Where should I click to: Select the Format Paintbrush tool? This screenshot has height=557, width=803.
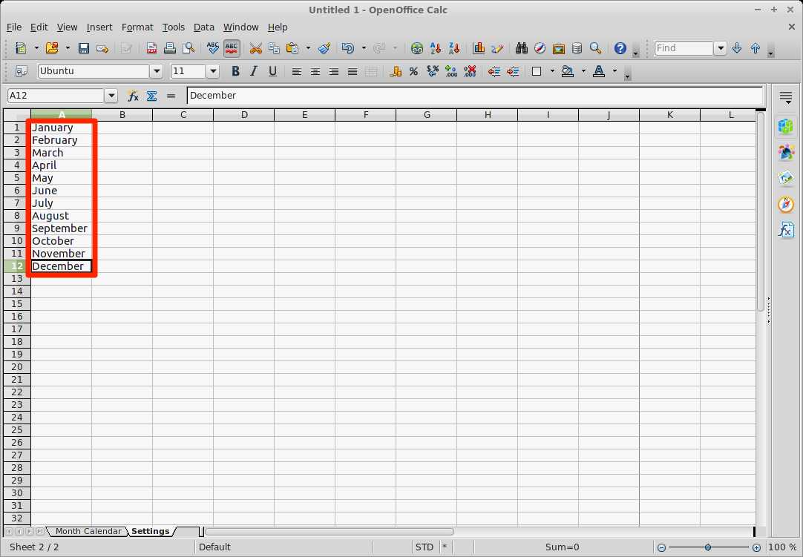324,47
